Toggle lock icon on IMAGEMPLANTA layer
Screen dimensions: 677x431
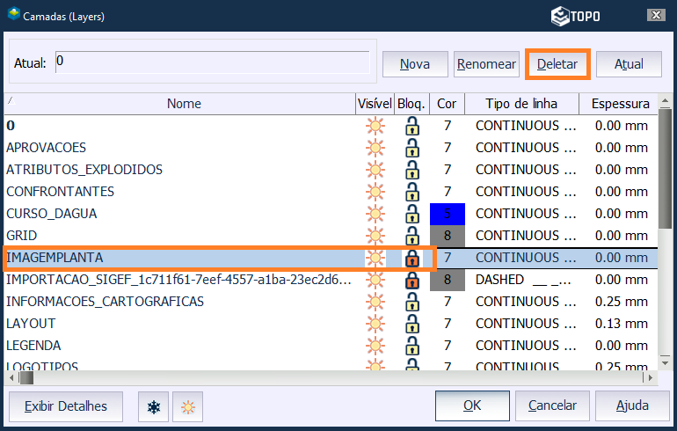tap(411, 258)
